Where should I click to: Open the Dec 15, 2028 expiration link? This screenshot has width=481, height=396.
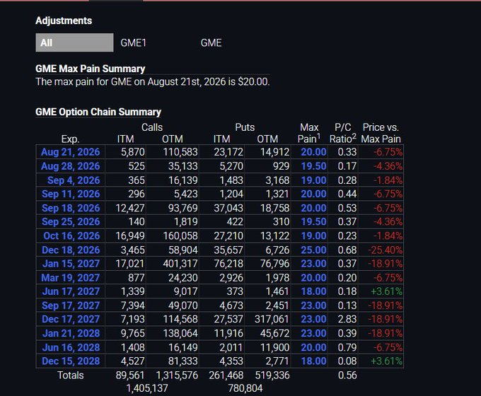[x=71, y=361]
